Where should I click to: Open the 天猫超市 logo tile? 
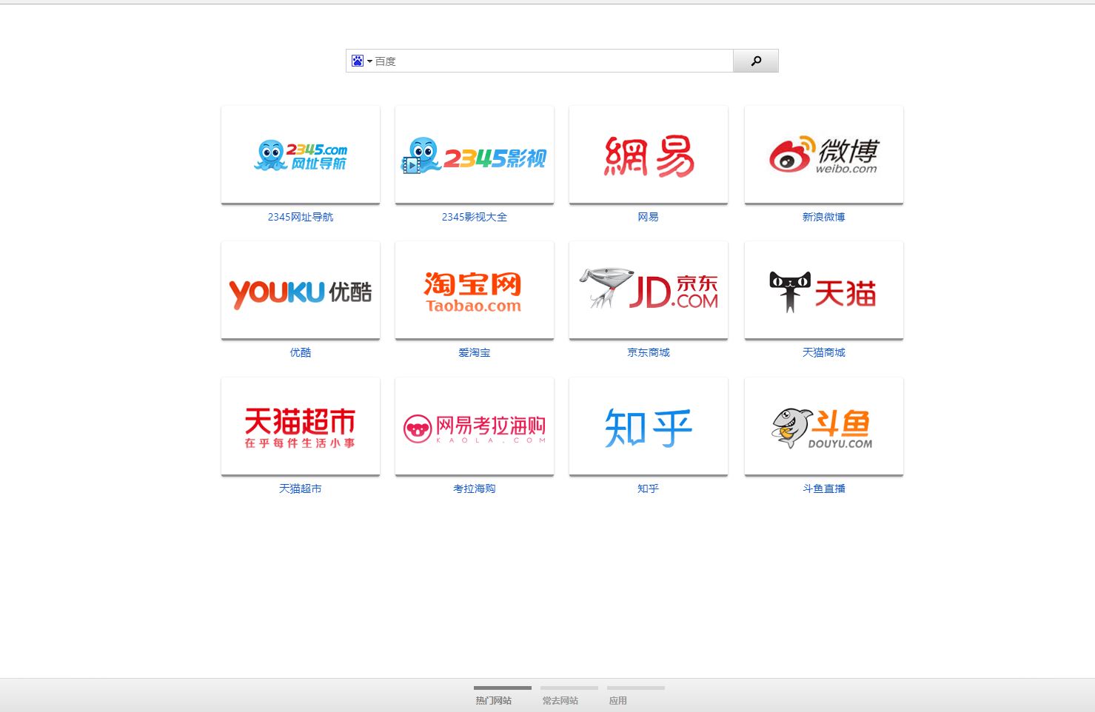(x=301, y=426)
